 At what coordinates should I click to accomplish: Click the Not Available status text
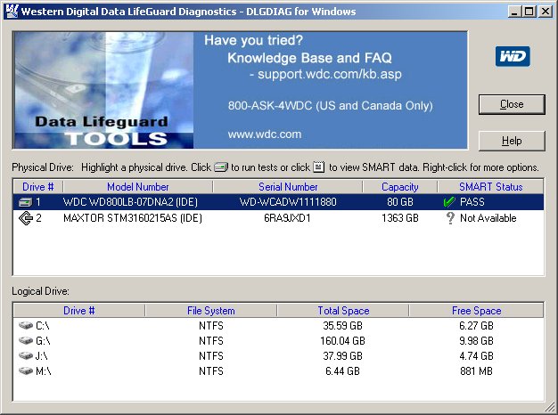pyautogui.click(x=488, y=217)
